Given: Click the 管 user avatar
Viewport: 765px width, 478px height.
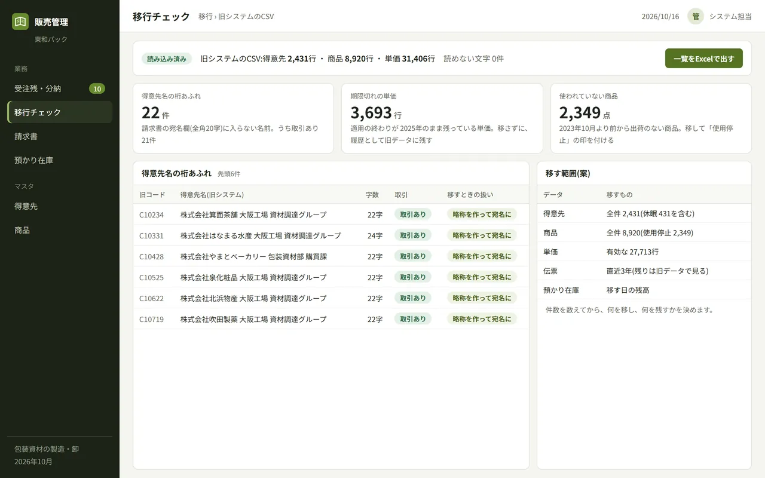Looking at the screenshot, I should (x=696, y=16).
